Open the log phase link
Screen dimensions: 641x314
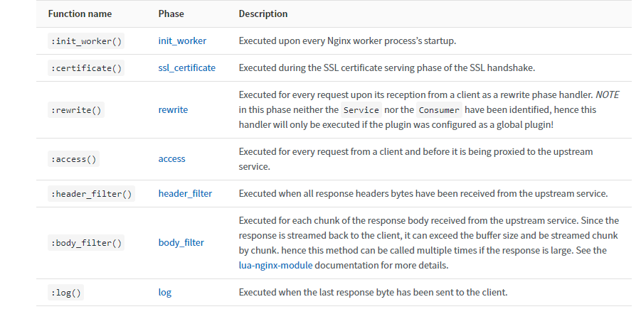click(x=165, y=293)
